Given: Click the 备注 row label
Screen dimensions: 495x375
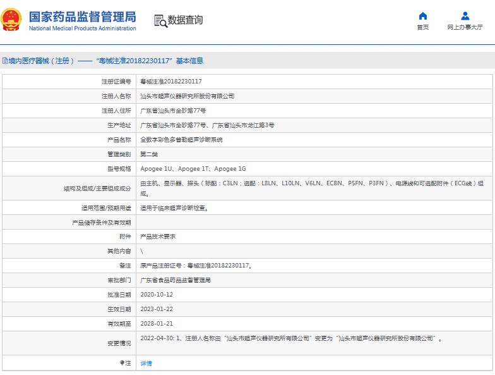Looking at the screenshot, I should point(125,266).
